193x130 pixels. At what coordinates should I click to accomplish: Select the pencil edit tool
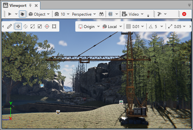[x=9, y=26]
